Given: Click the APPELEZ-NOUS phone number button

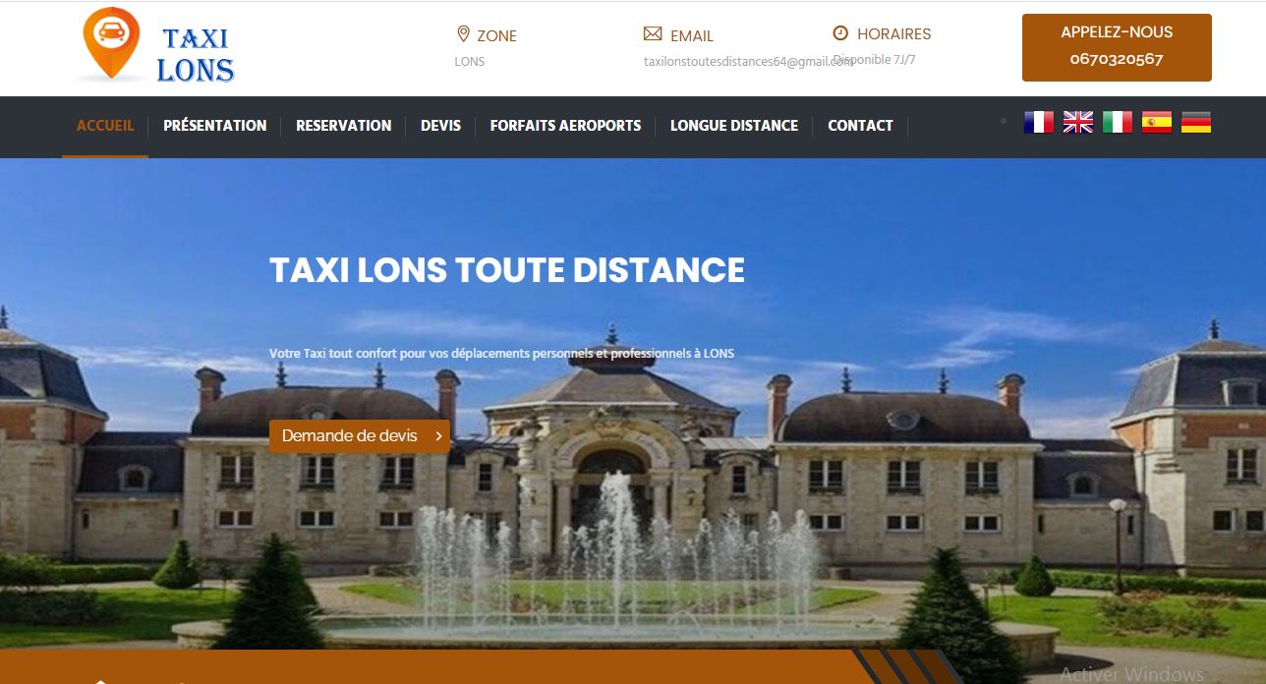Looking at the screenshot, I should point(1116,47).
